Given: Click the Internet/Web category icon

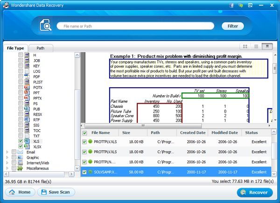Looking at the screenshot, I should click(x=20, y=163).
